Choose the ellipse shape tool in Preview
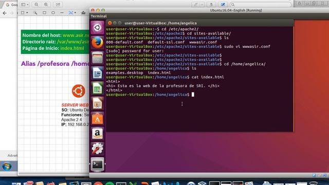The height and width of the screenshot is (185, 329). (x=53, y=13)
